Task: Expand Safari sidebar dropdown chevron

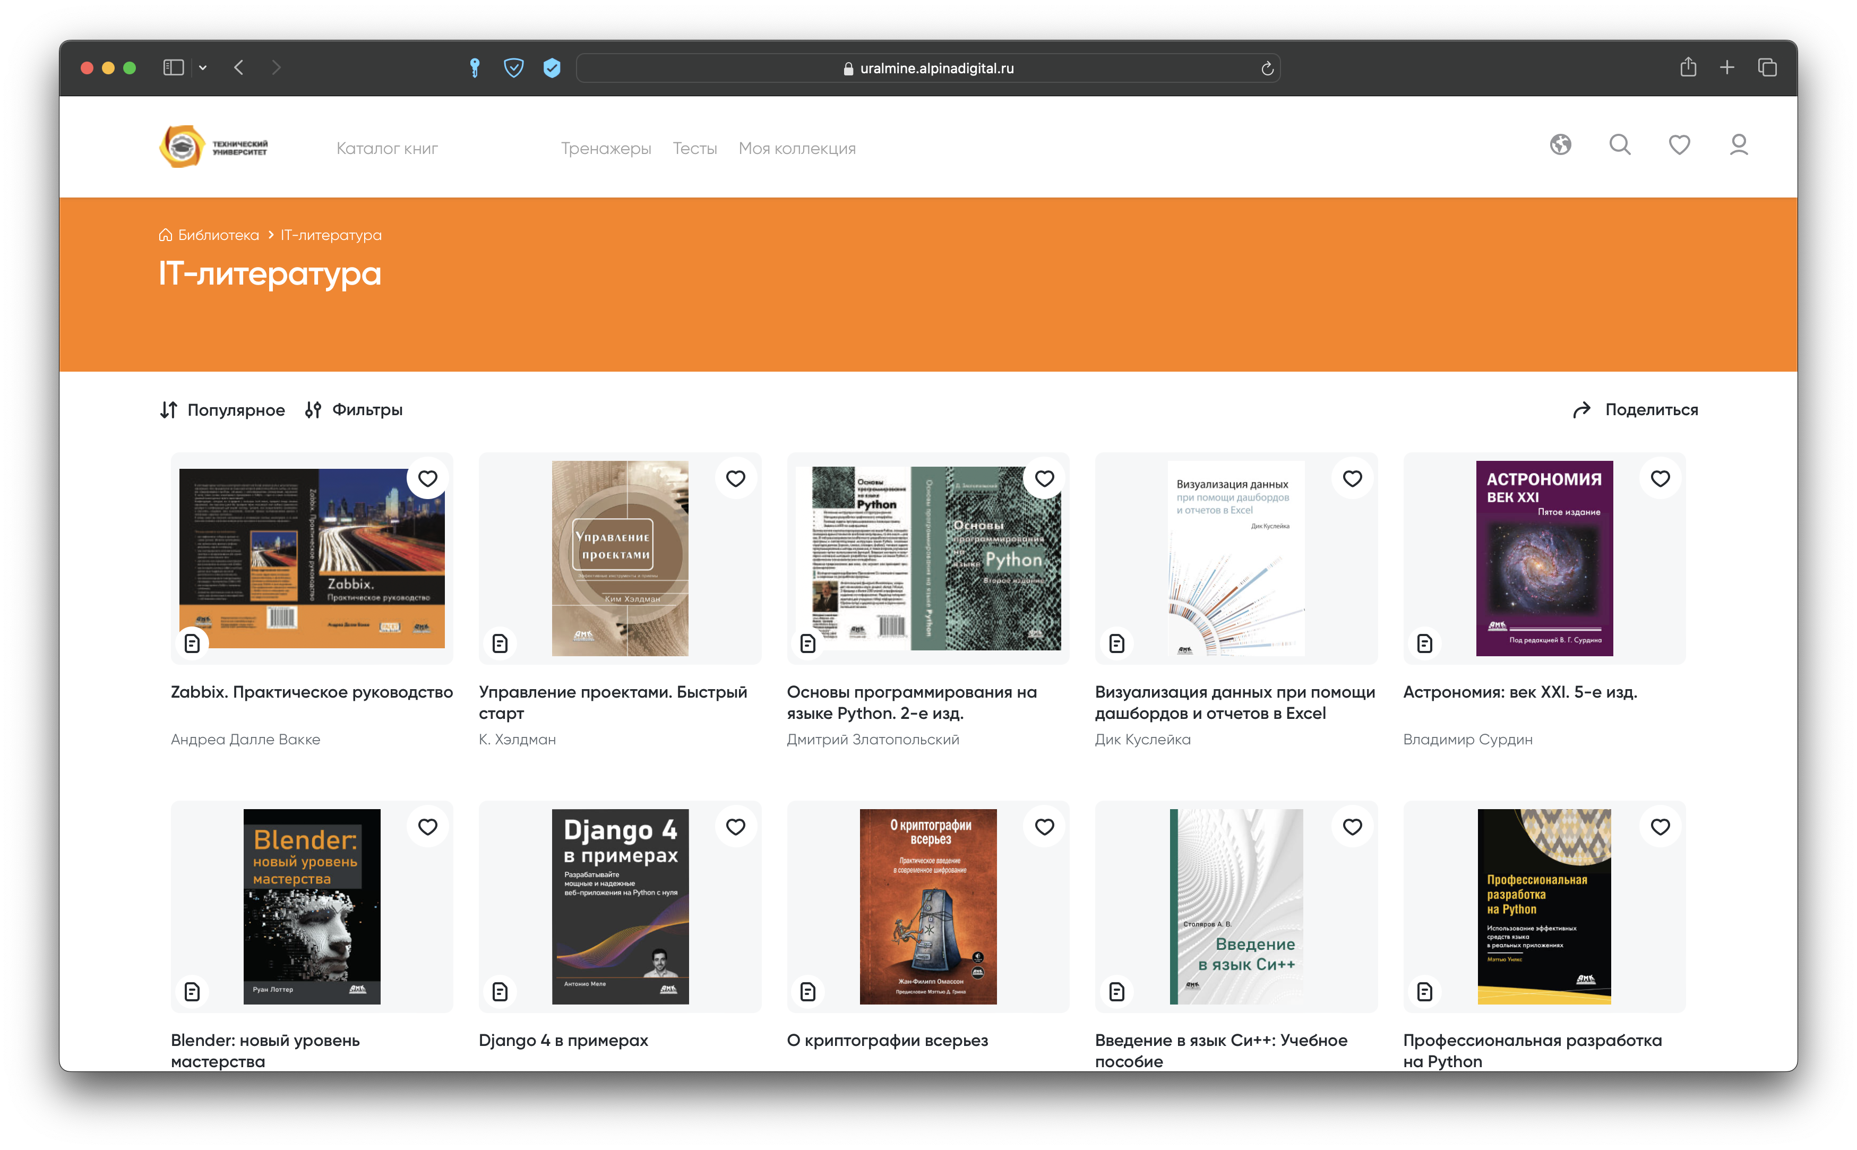Action: [x=202, y=67]
